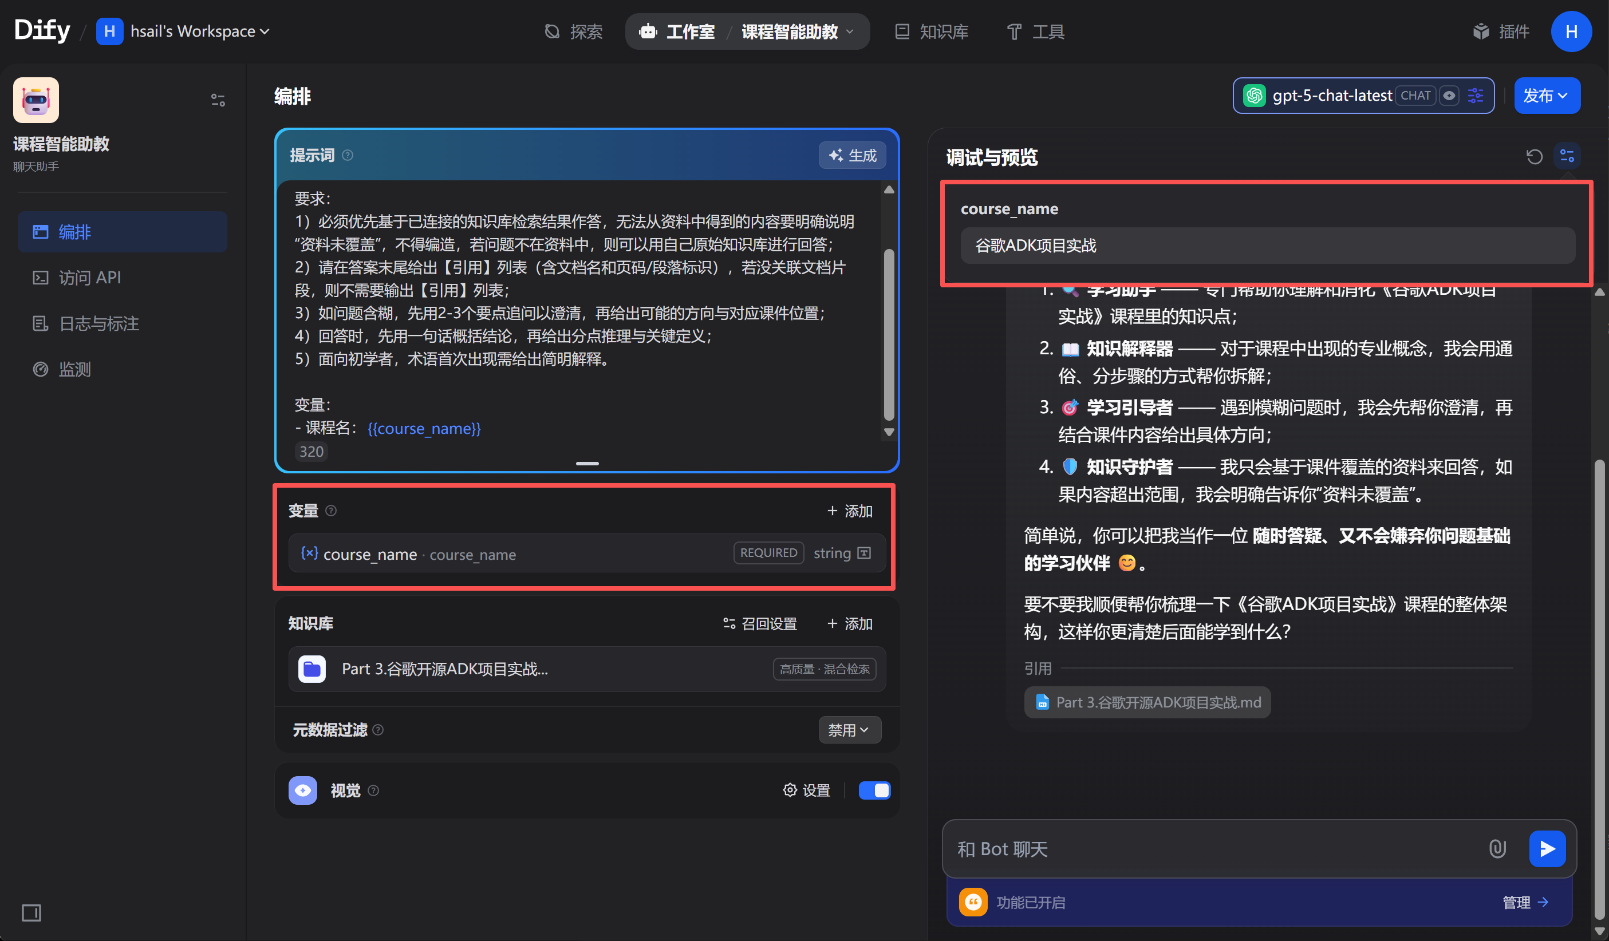Click 添加 to add a knowledge base
This screenshot has width=1609, height=941.
click(x=850, y=624)
